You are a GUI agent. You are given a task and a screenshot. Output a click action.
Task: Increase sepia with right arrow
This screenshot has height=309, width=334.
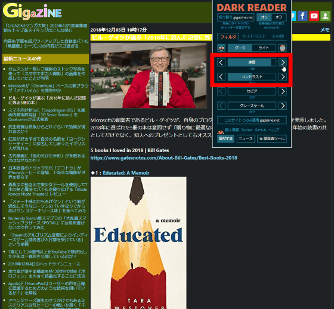click(x=283, y=91)
